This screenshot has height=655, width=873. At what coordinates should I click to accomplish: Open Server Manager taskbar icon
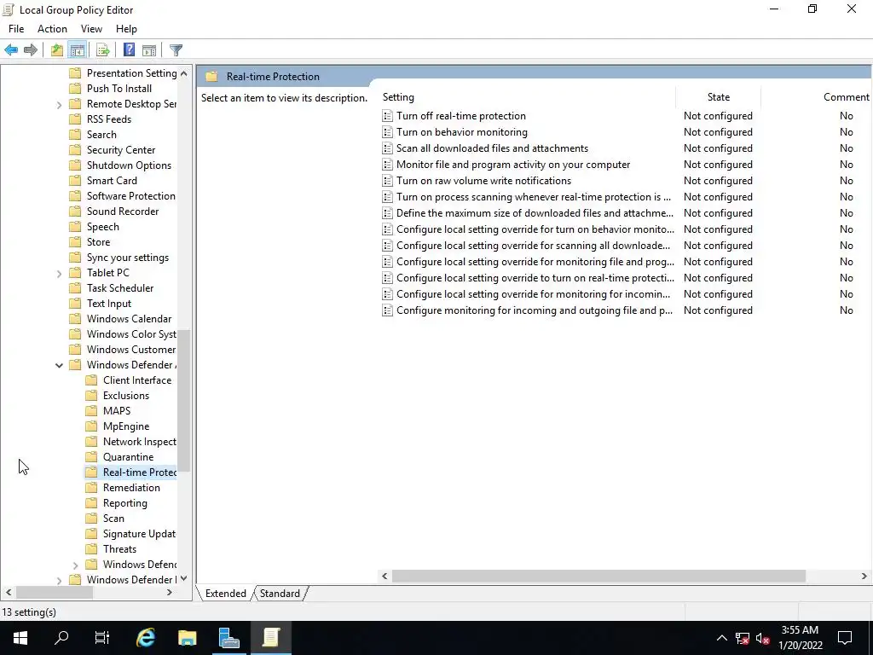tap(228, 638)
